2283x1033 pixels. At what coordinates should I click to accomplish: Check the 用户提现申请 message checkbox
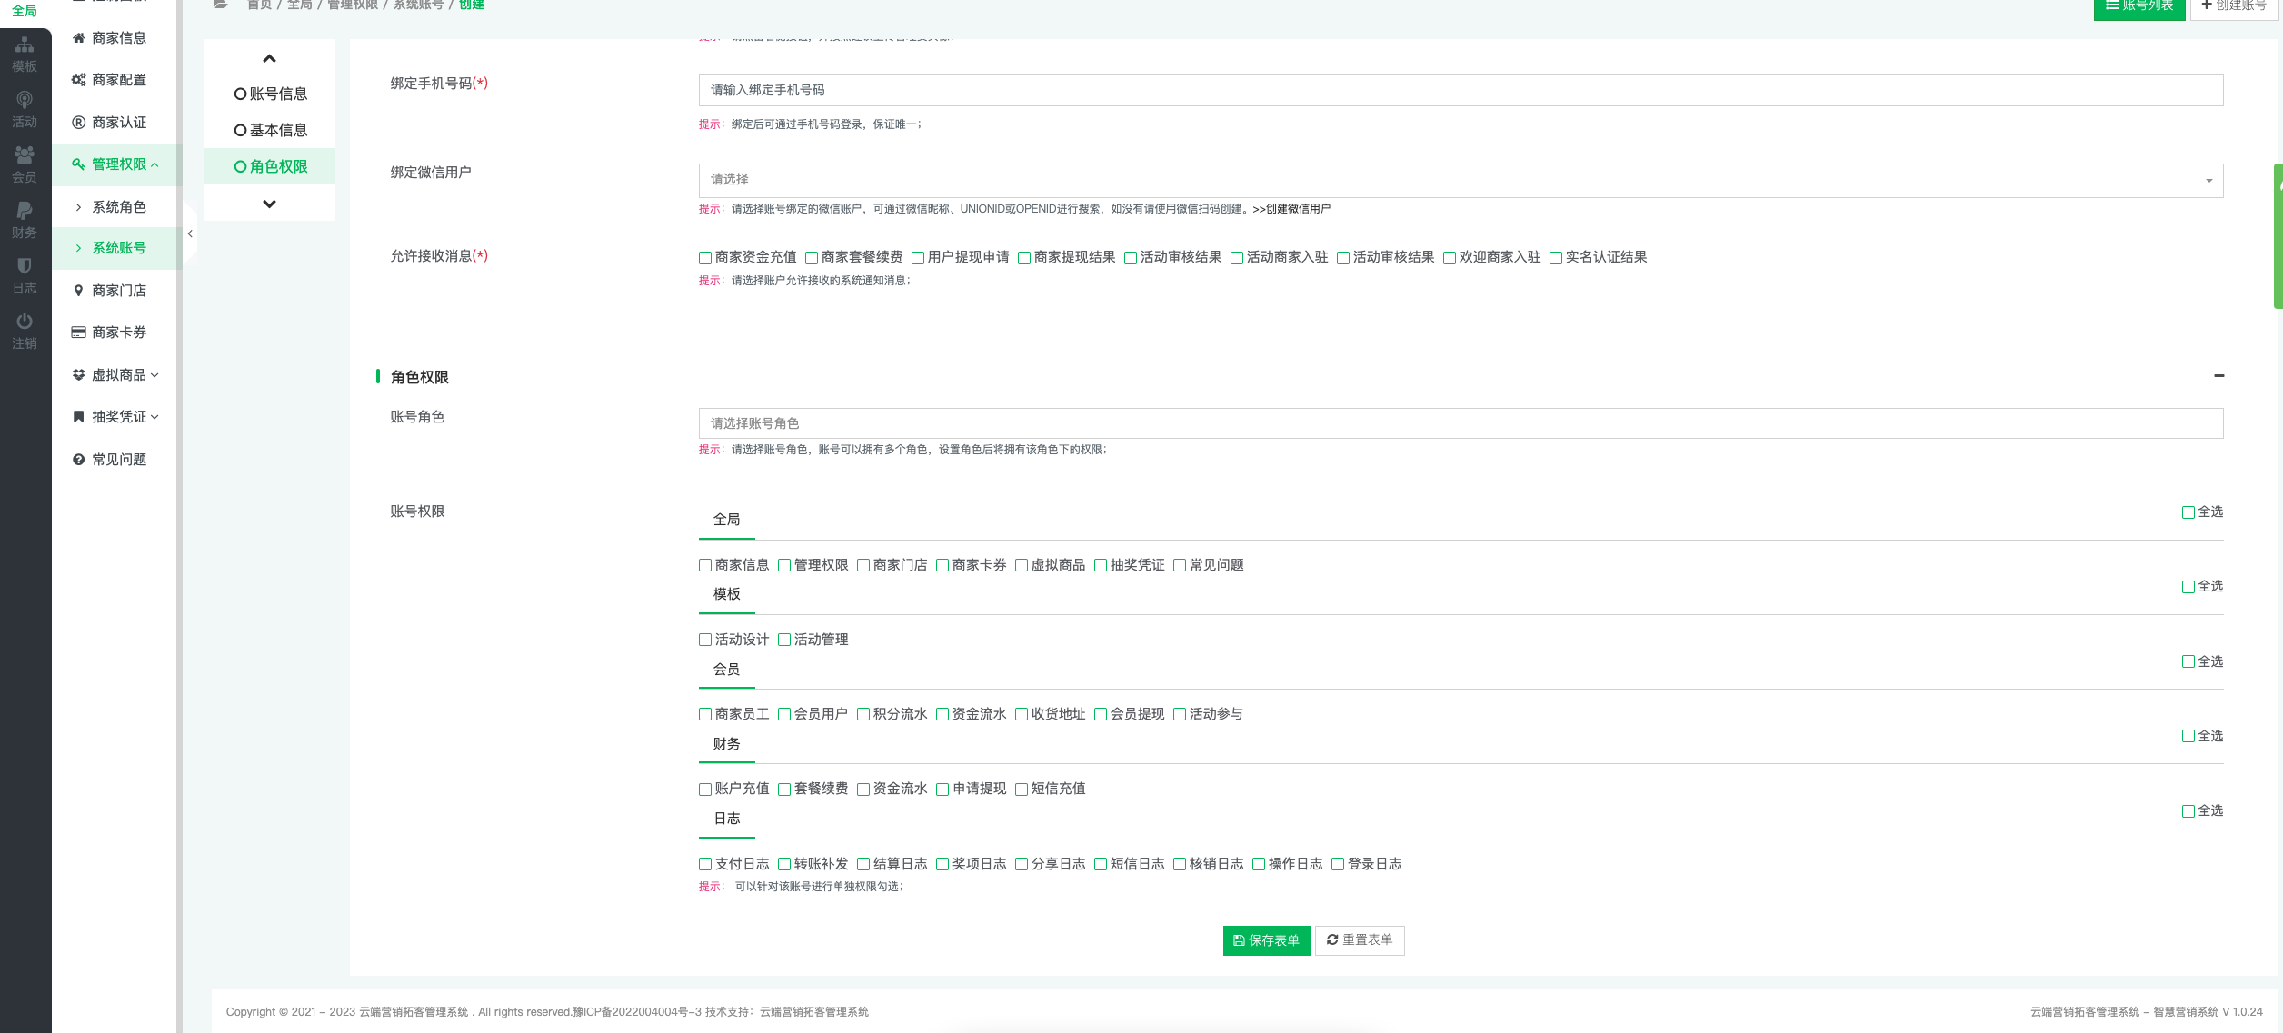click(x=918, y=258)
